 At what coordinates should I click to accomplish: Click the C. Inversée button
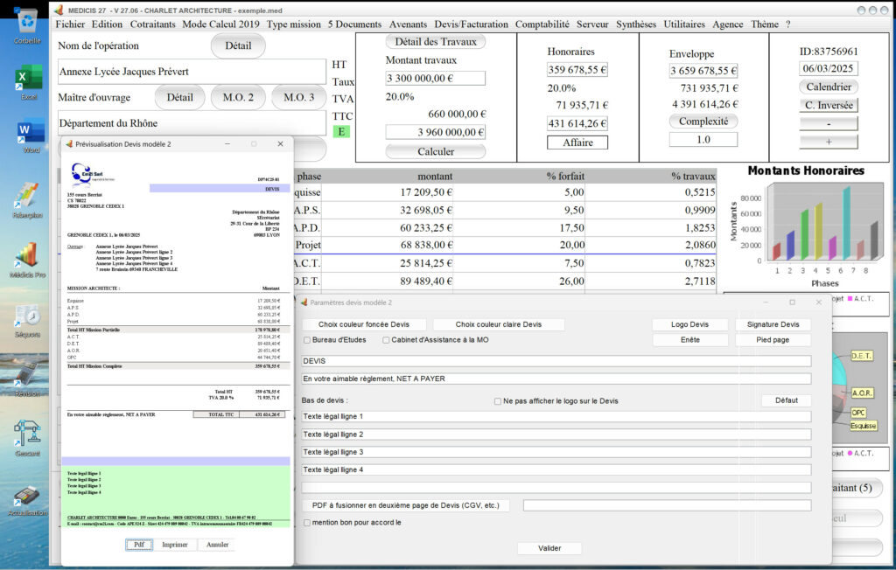[829, 105]
